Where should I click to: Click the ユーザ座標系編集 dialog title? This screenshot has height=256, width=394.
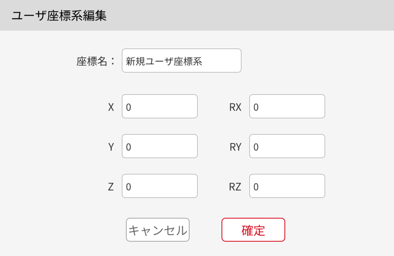[x=59, y=16]
